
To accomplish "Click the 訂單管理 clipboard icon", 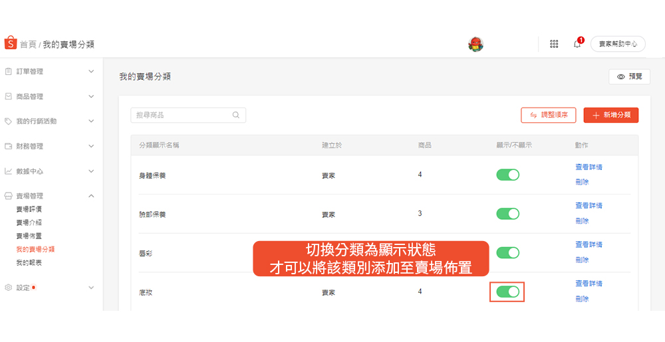I will coord(9,71).
